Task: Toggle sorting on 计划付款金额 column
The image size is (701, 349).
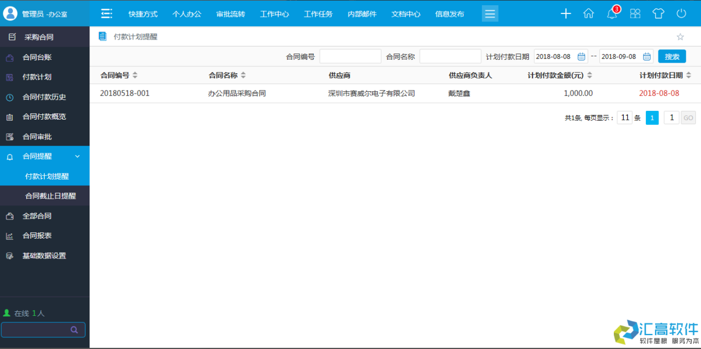Action: tap(589, 75)
